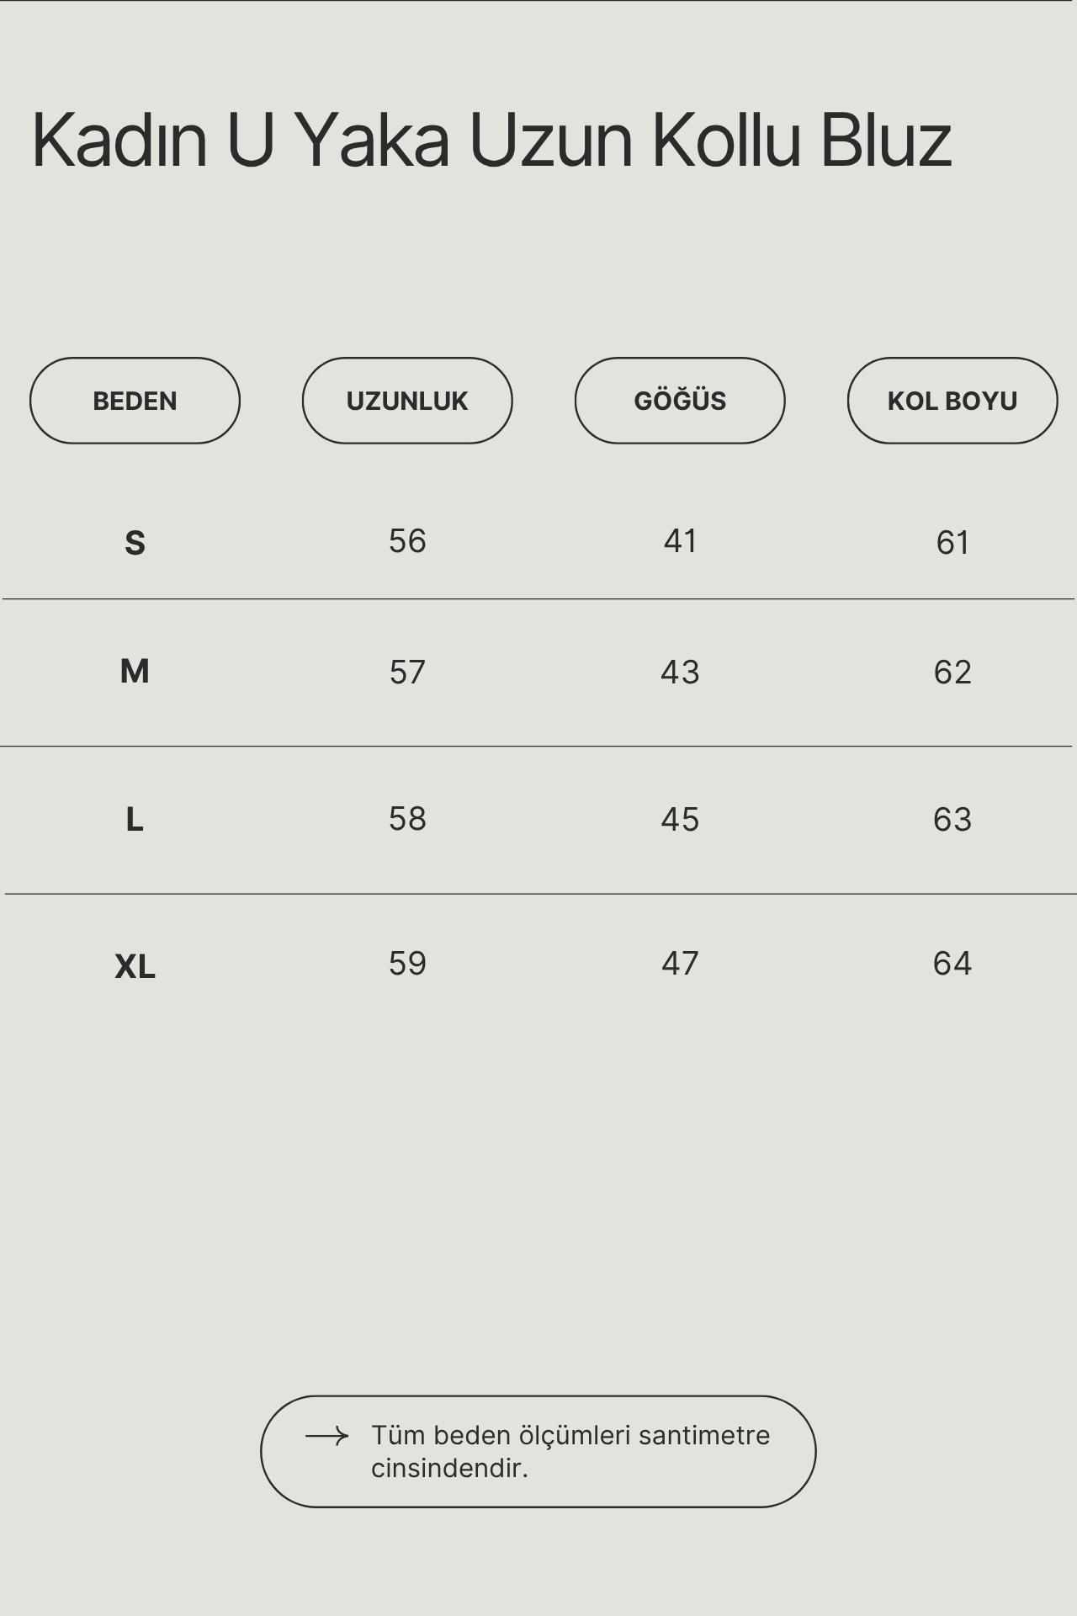Select the GÖĞÜS column header
Image resolution: width=1077 pixels, height=1616 pixels.
click(x=680, y=401)
